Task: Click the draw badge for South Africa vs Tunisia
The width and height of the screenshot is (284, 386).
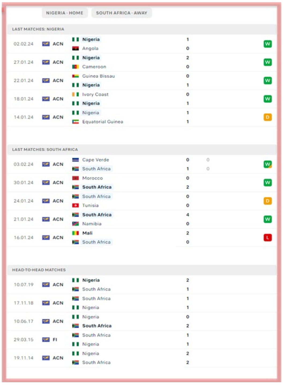Action: click(x=267, y=201)
